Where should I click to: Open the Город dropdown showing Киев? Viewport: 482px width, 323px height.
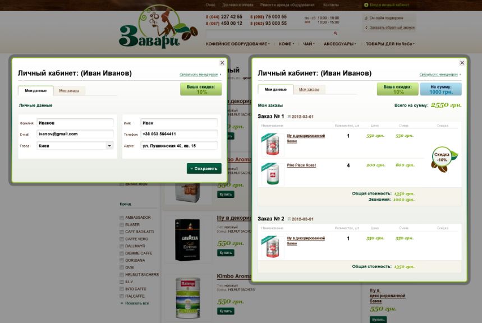(x=75, y=146)
